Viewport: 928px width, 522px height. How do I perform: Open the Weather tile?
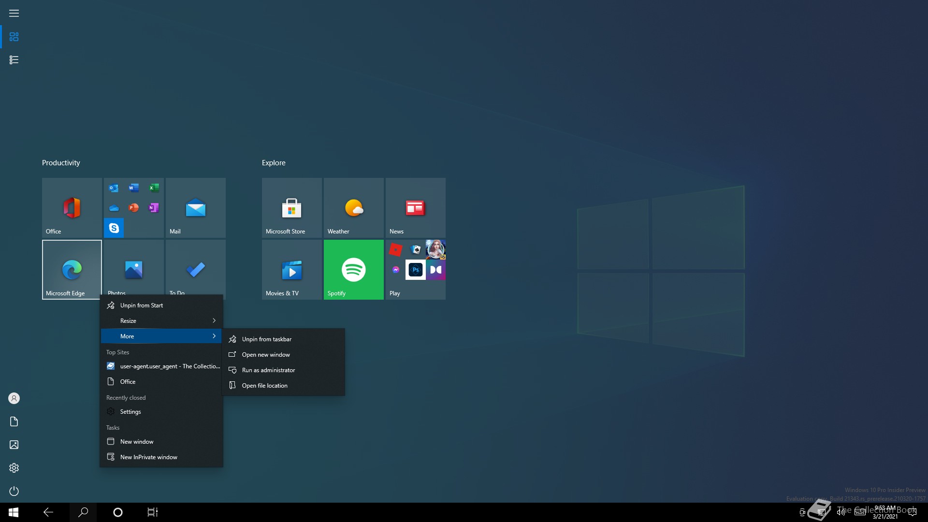pos(353,207)
